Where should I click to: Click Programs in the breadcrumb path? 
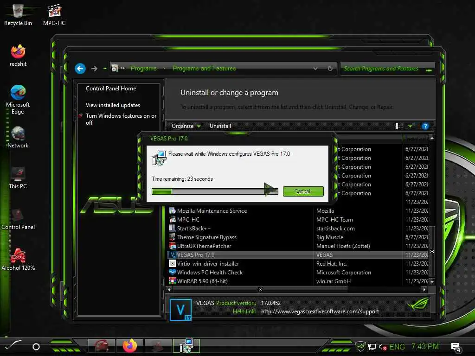(144, 69)
